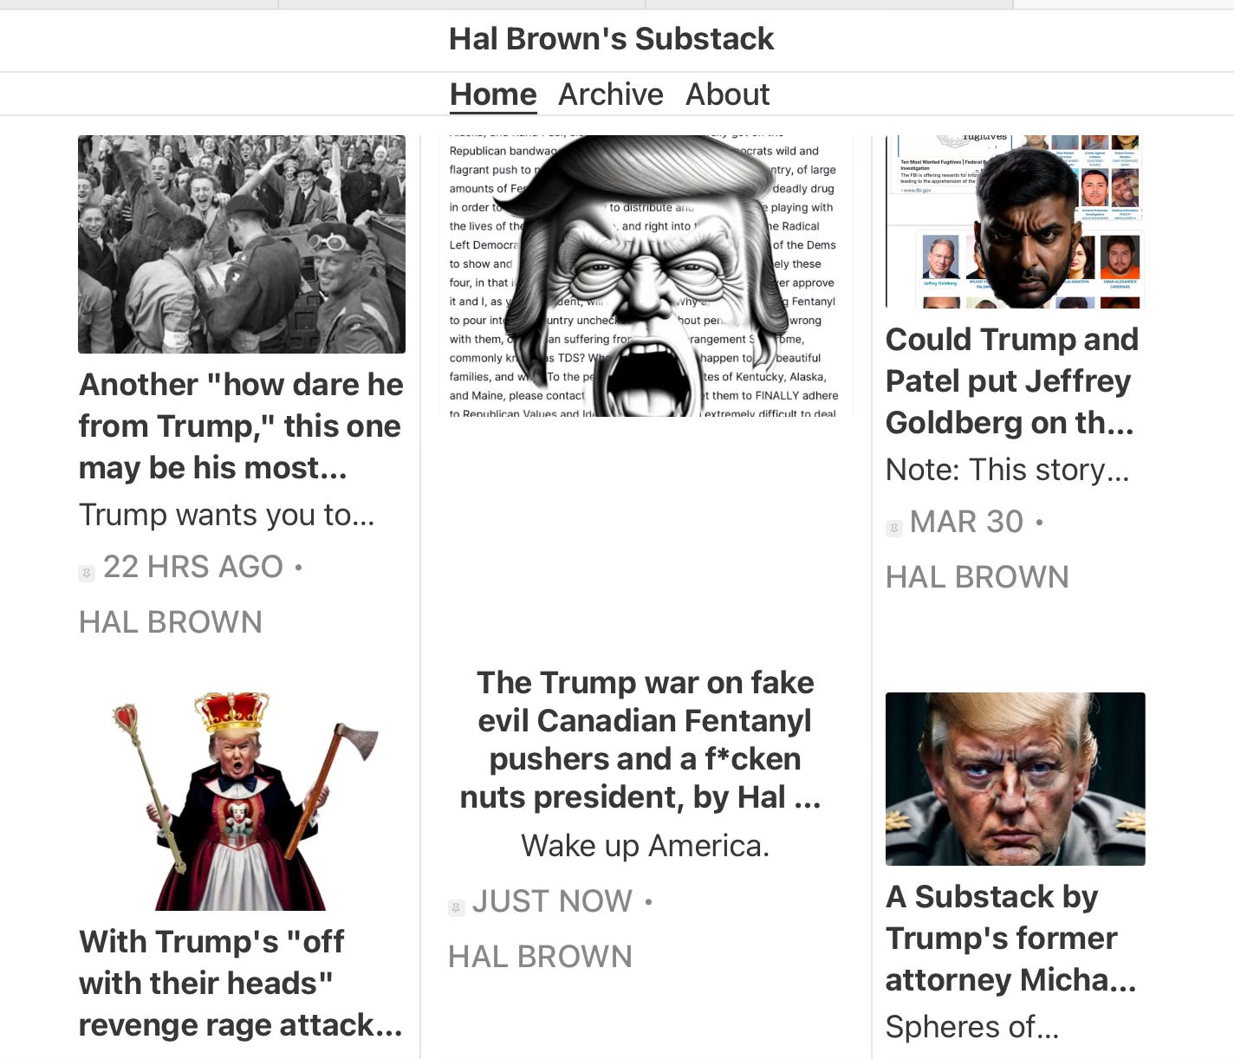Screen dimensions: 1234x1059
Task: Open the black-and-white crowd photo thumbnail
Action: [x=242, y=244]
